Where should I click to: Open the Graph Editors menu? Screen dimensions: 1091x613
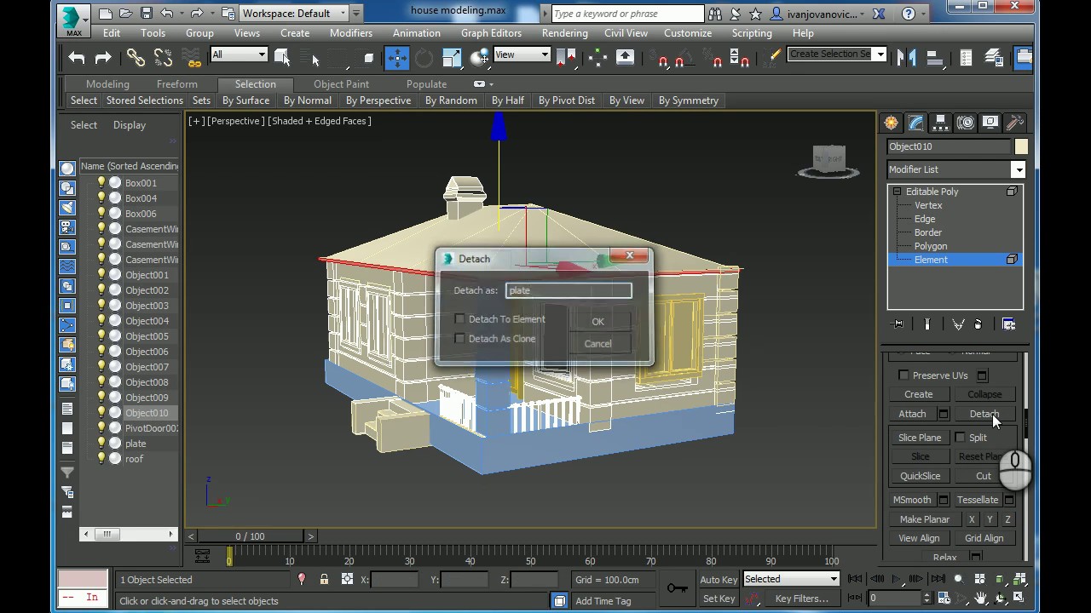point(491,33)
